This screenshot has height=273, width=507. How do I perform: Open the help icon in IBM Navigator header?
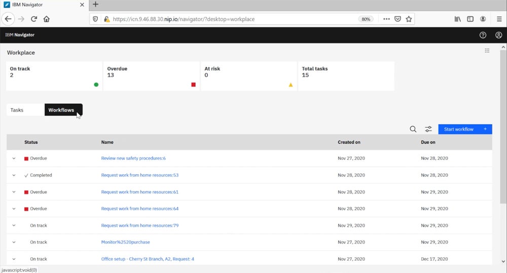pyautogui.click(x=483, y=35)
